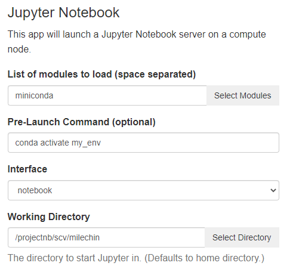Click the Select Modules button
This screenshot has height=272, width=299.
point(243,95)
